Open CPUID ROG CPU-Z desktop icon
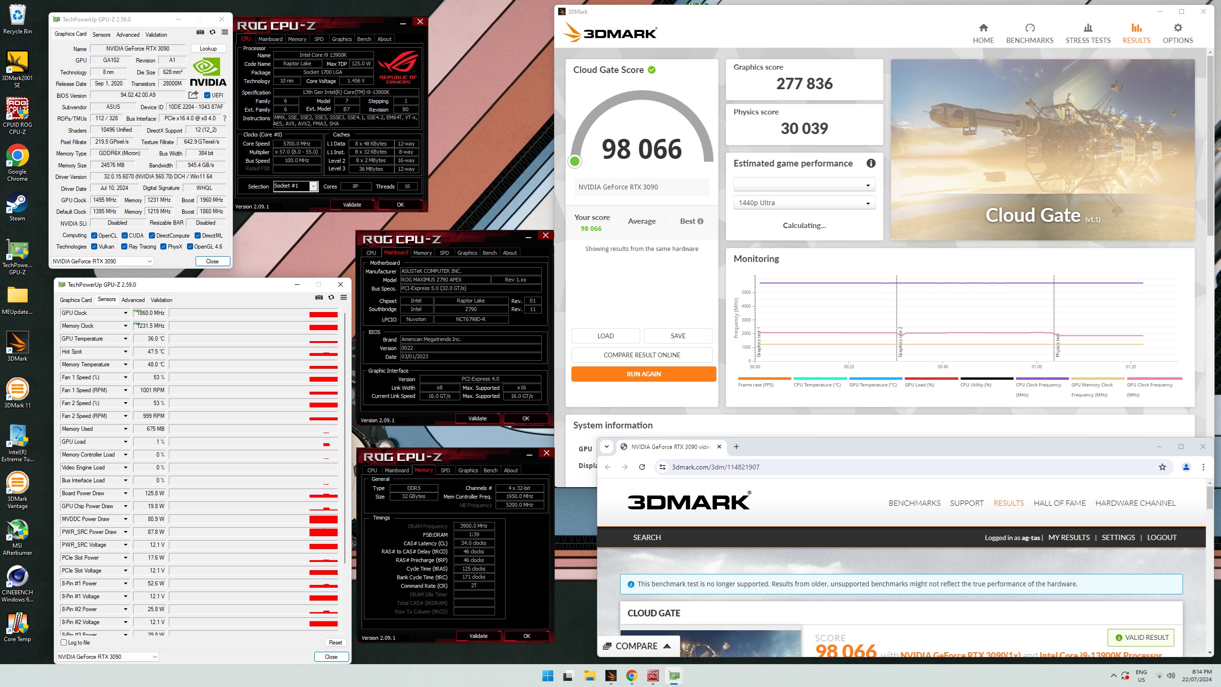1221x687 pixels. click(17, 116)
